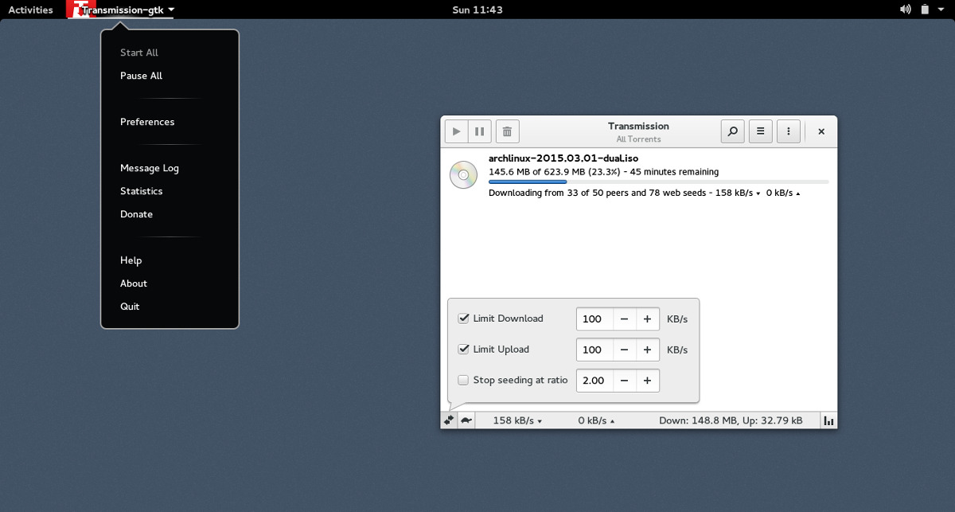955x512 pixels.
Task: Increase seeding ratio with plus button
Action: pos(647,381)
